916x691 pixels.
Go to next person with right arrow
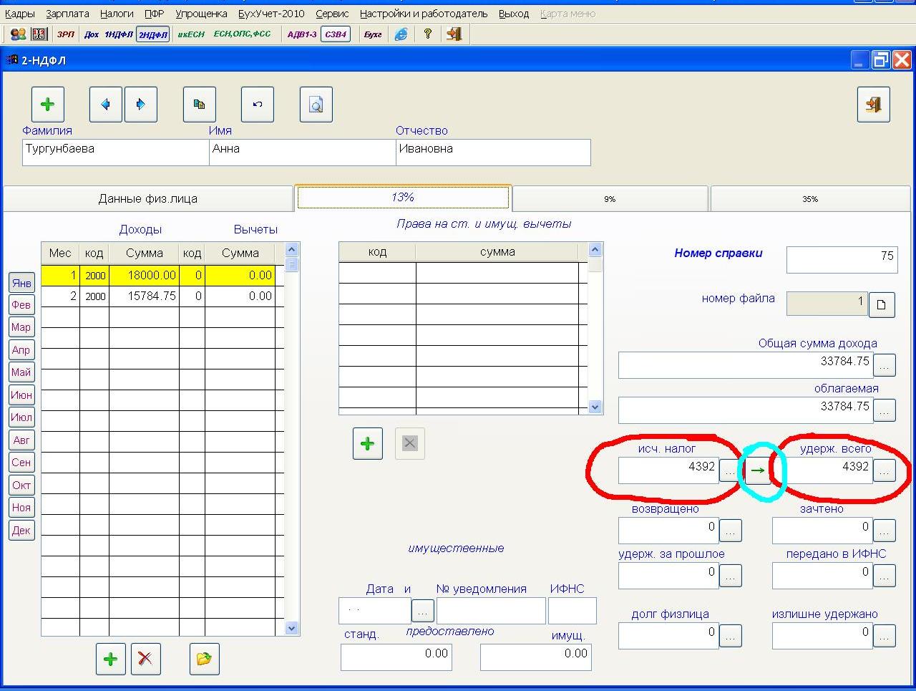[140, 105]
